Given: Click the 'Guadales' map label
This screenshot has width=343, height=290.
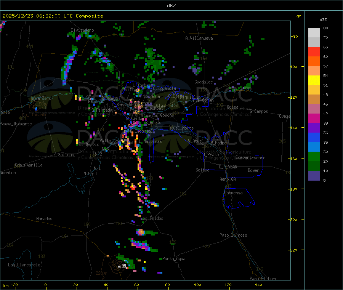Looking at the screenshot, I should [204, 82].
